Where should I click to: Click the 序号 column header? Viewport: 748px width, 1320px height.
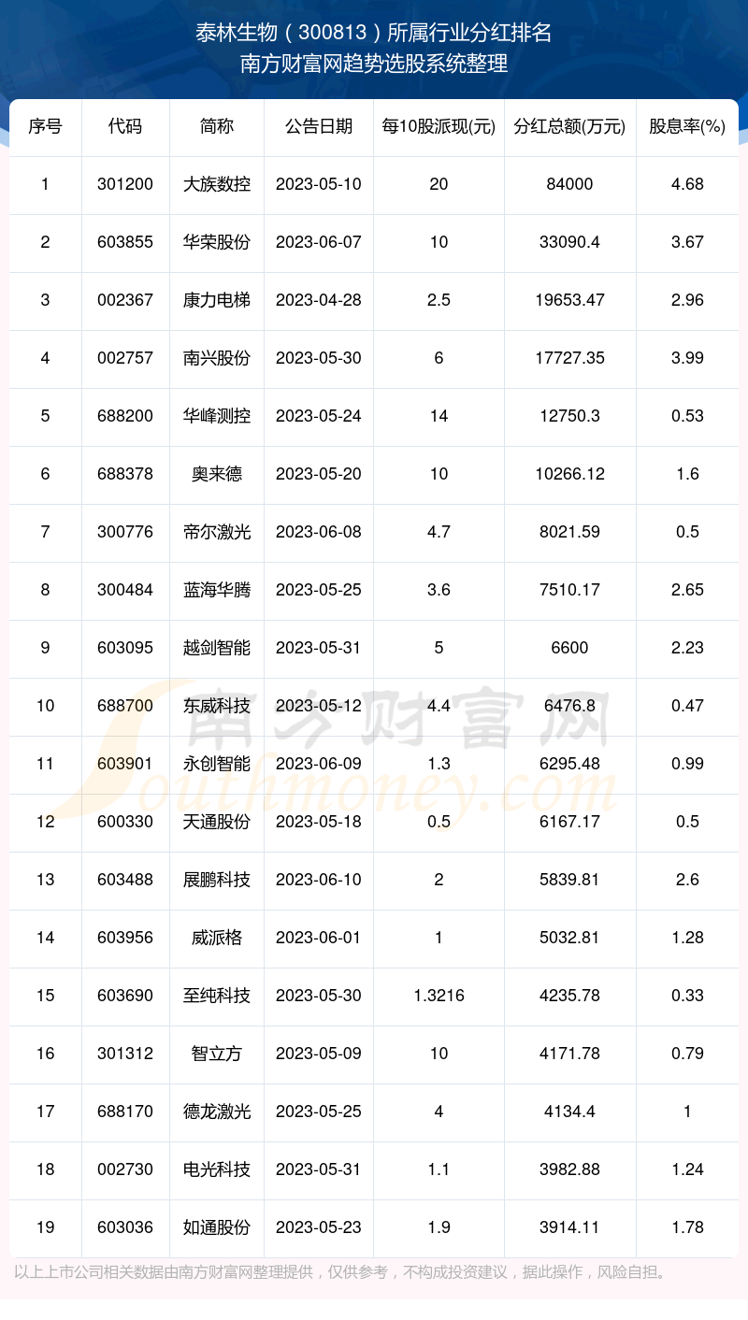pyautogui.click(x=45, y=126)
